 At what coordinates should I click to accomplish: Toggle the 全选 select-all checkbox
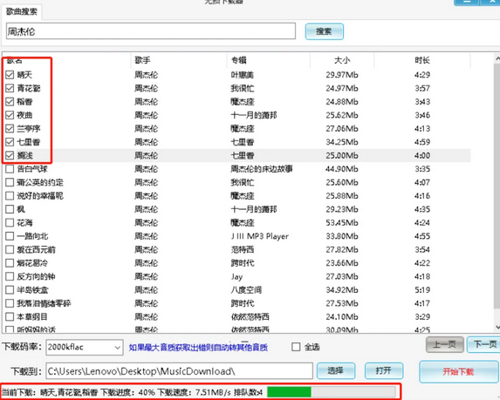pyautogui.click(x=296, y=347)
